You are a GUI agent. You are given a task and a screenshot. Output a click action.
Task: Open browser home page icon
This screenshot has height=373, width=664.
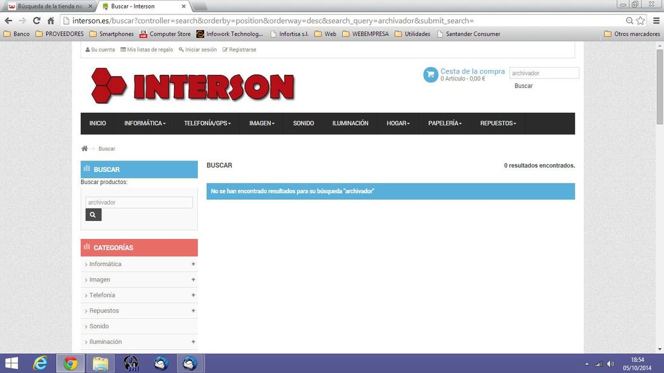[51, 21]
